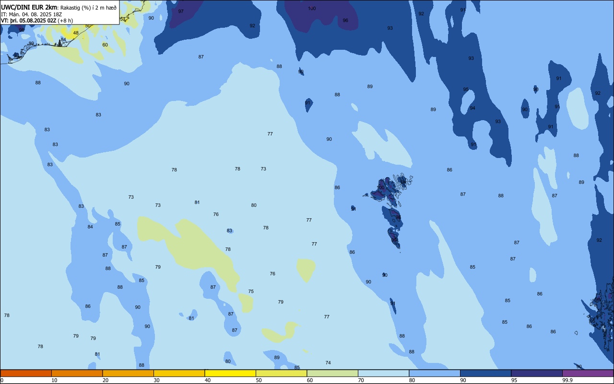Click the humidity value 48 on the map
This screenshot has height=384, width=614.
coord(76,33)
